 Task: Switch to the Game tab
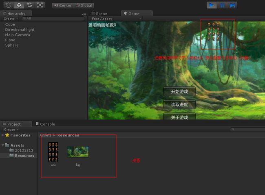coord(137,13)
